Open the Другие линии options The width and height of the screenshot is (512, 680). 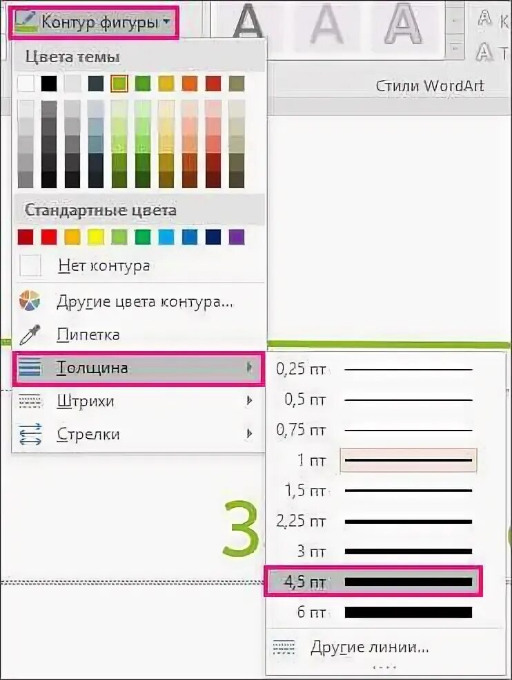pos(370,648)
